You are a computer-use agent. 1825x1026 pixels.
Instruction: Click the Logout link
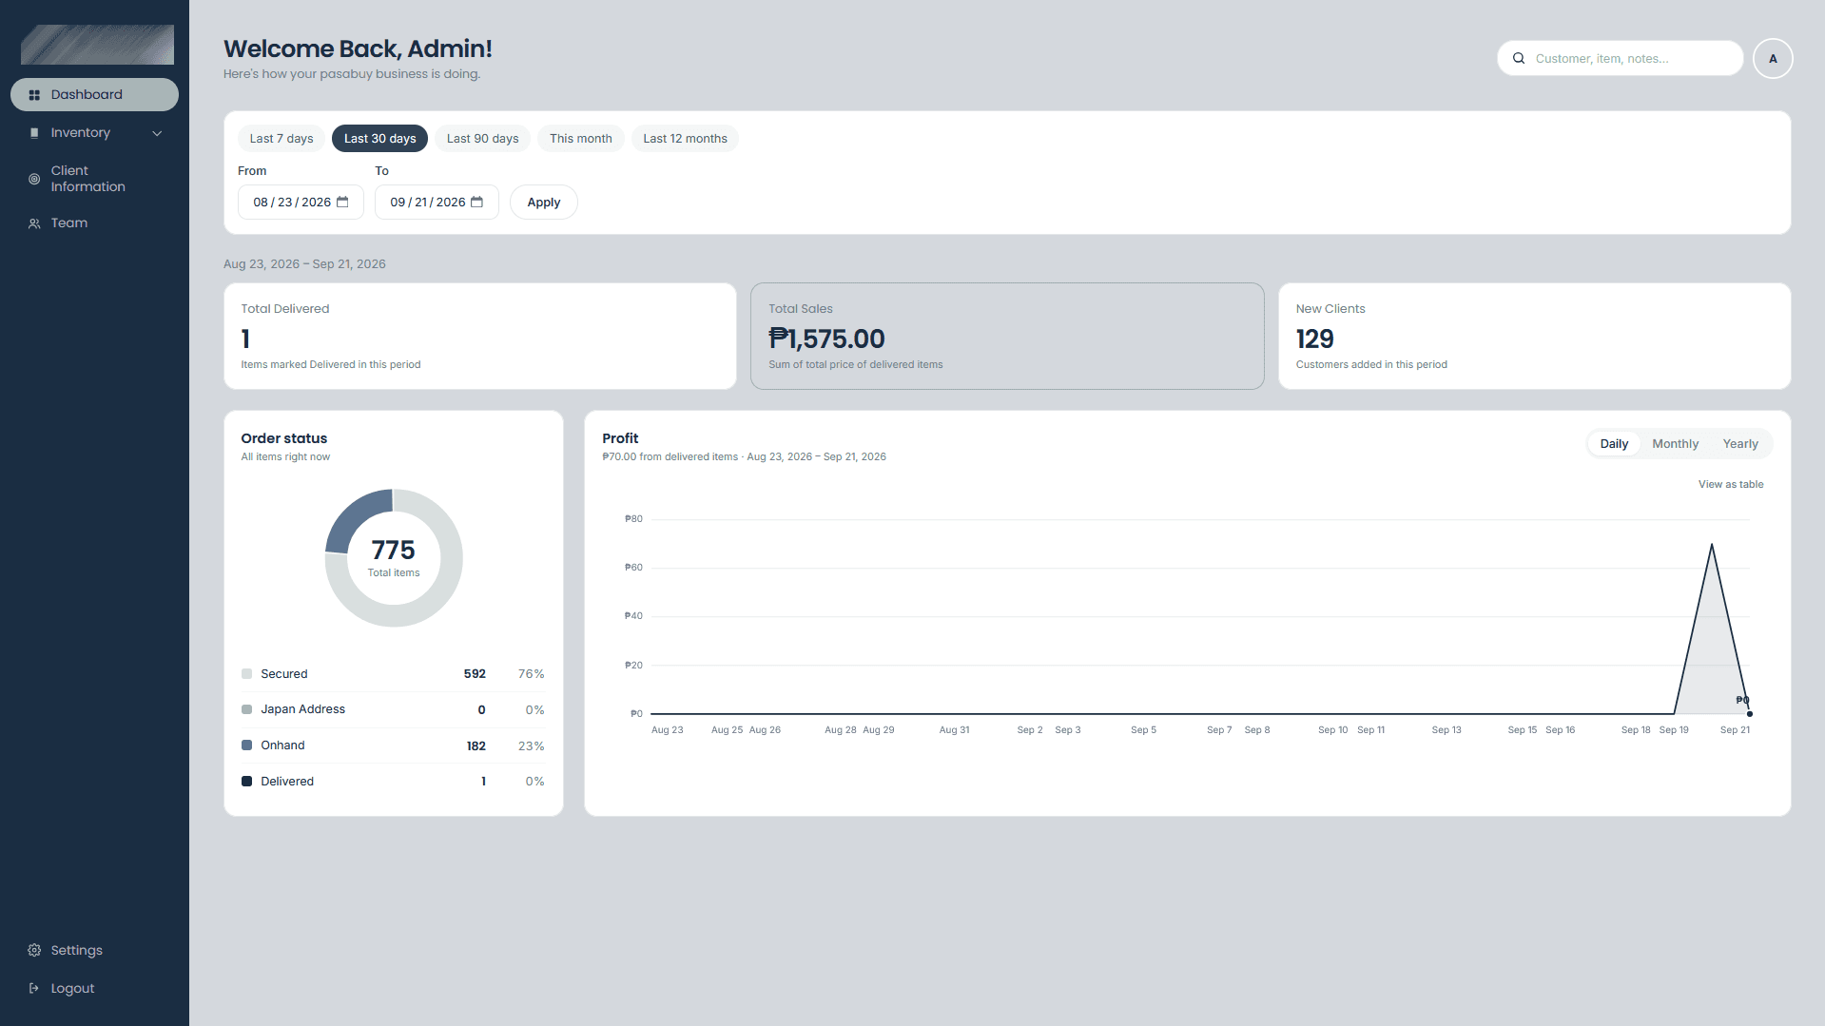click(x=94, y=988)
